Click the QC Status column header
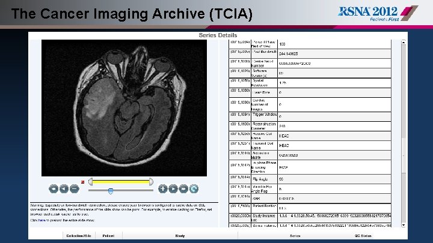The height and width of the screenshot is (243, 433). click(363, 236)
